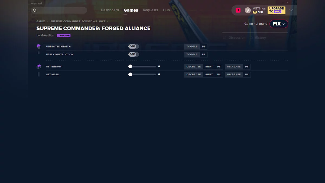Click the F1 toggle hotkey for Unlimited Health
Screen dimensions: 325x183
[x=203, y=47]
